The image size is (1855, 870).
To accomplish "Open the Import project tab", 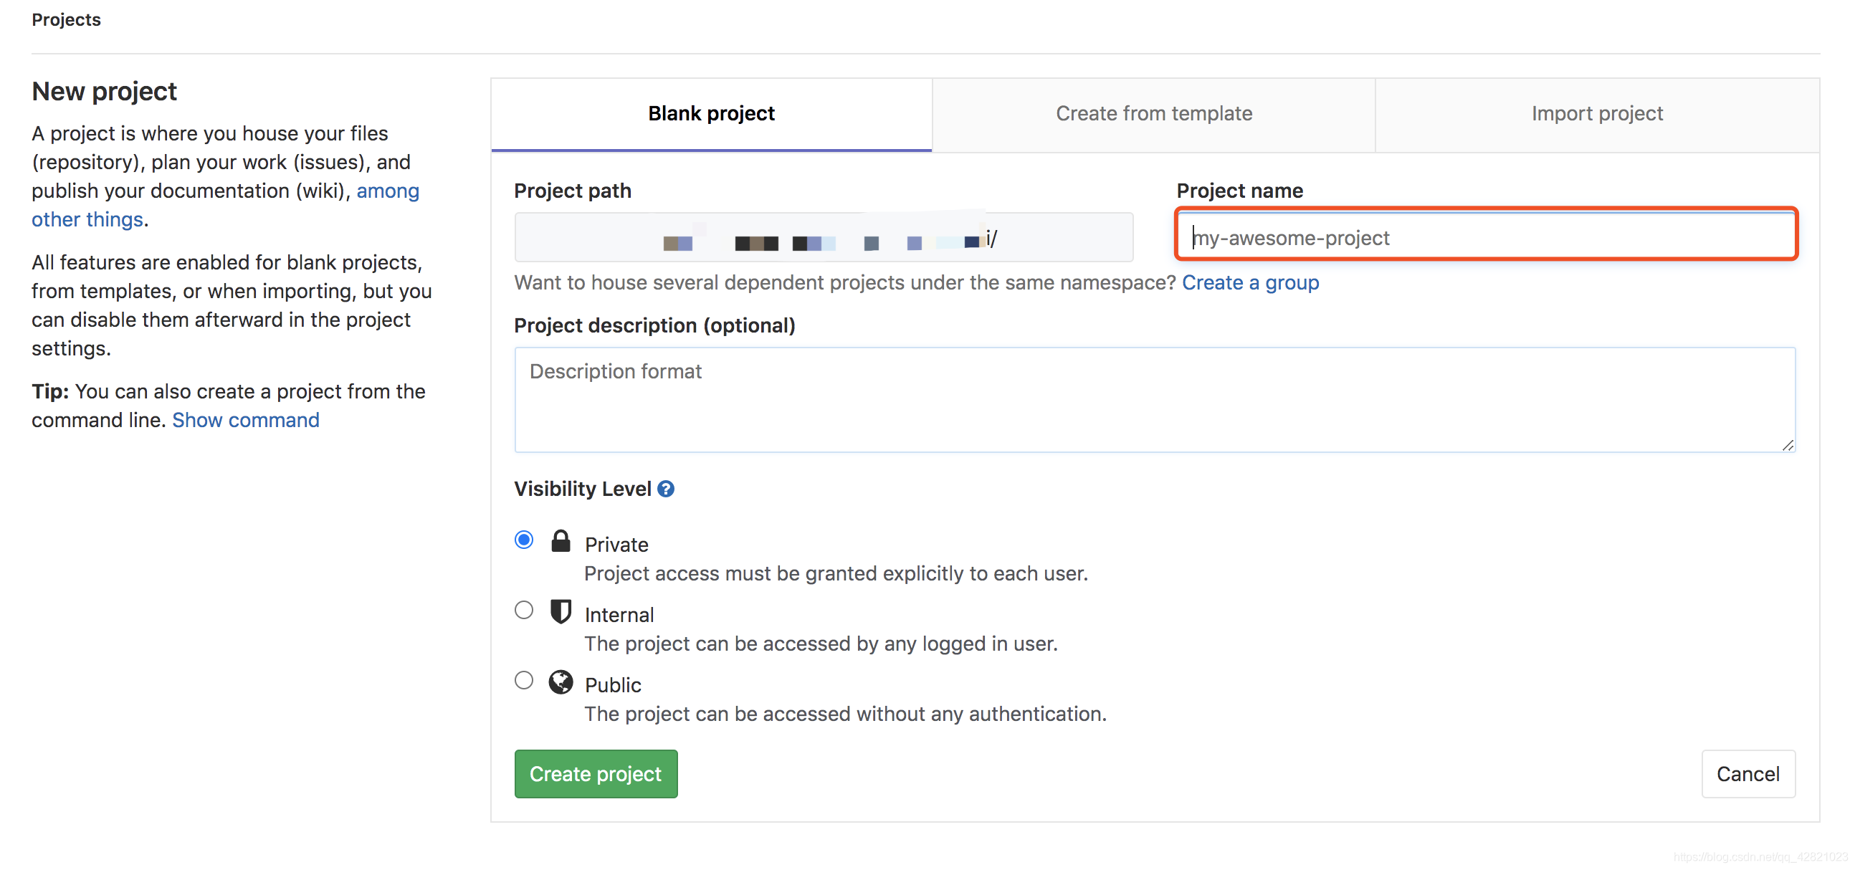I will (1597, 114).
